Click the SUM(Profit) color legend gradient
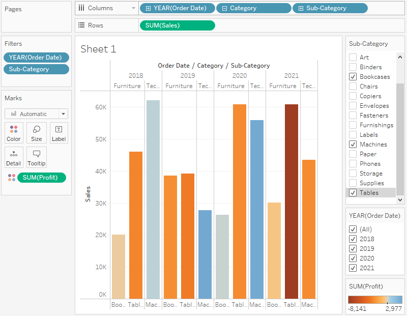 (x=375, y=300)
